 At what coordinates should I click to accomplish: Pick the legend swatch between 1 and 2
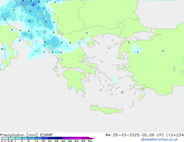18,138
